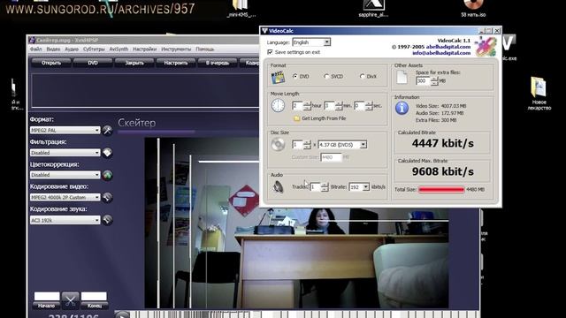Open the _mini-KMS folder on desktop
Viewport: 566px width, 318px height.
coord(241,9)
